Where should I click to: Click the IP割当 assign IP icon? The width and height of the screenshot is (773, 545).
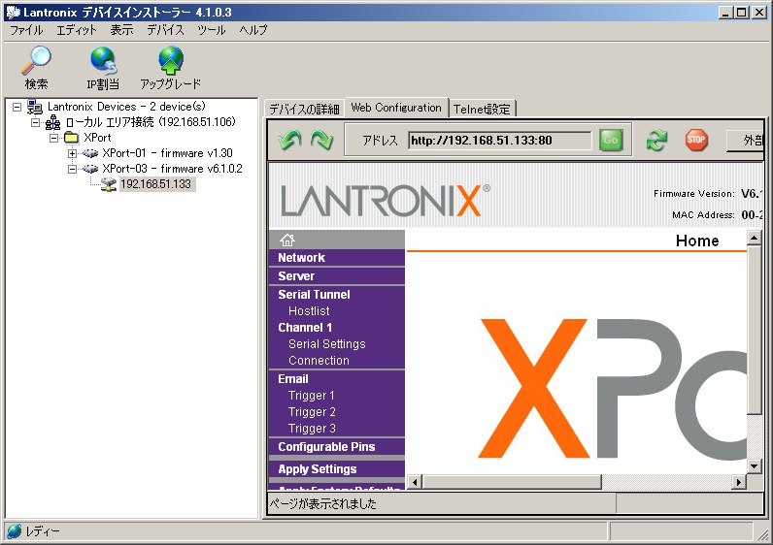[103, 60]
